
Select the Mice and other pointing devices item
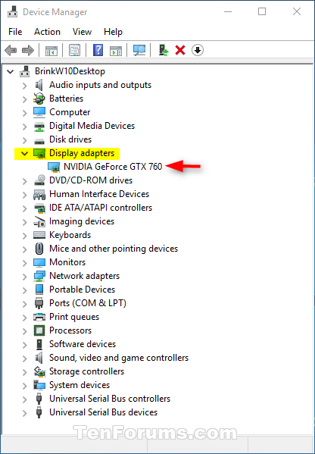point(114,249)
